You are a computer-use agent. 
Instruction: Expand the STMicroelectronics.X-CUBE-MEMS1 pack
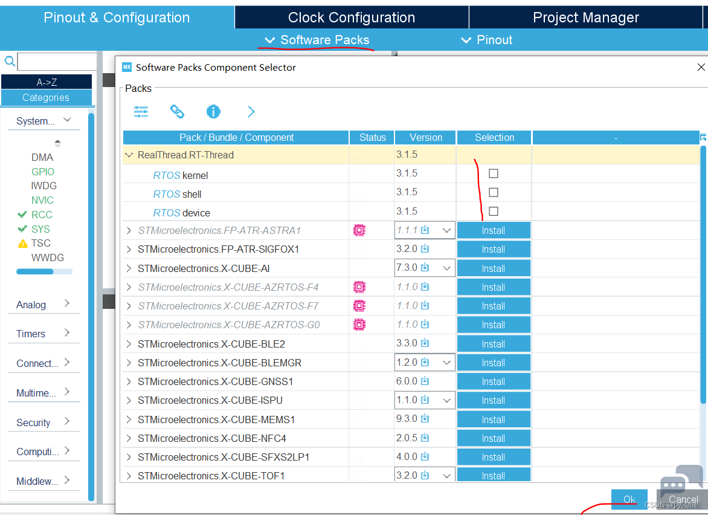pyautogui.click(x=129, y=419)
